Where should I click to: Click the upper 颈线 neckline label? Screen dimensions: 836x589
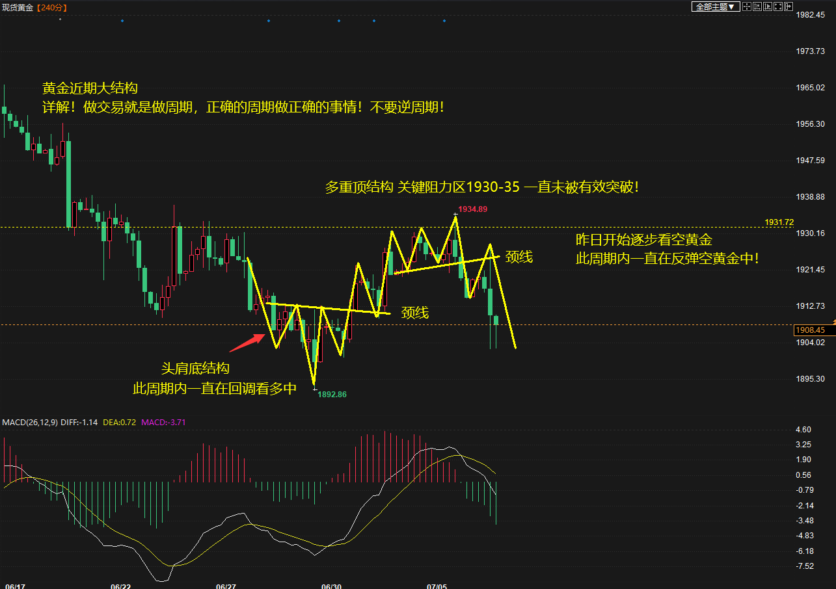(519, 257)
